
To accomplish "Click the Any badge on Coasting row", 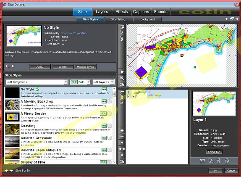I will 104,126.
